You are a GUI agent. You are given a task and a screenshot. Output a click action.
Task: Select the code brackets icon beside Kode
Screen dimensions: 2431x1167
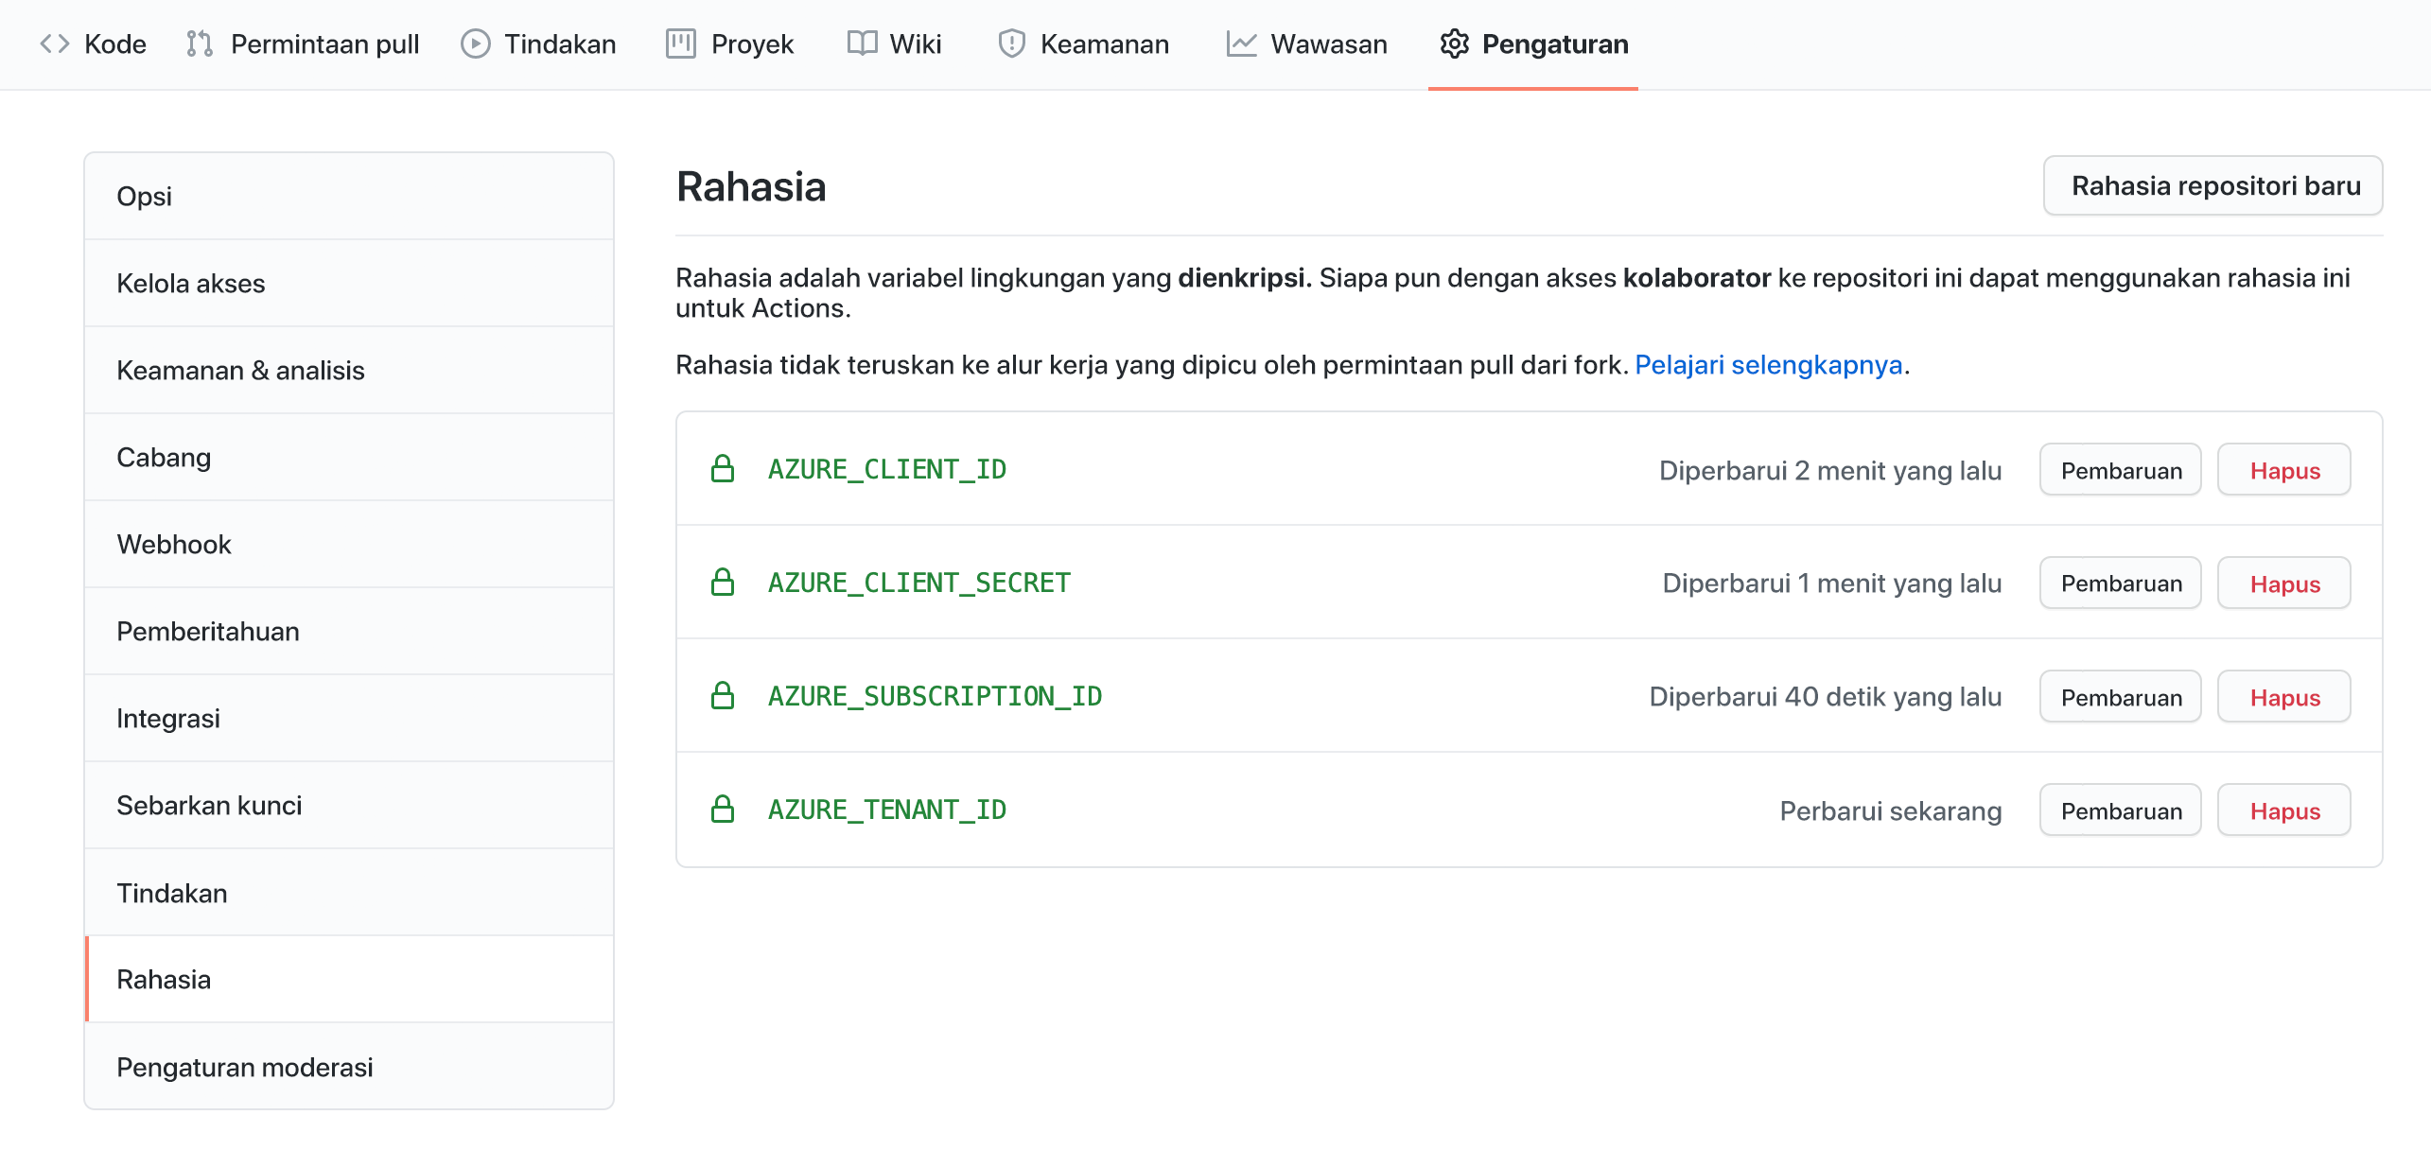pyautogui.click(x=55, y=44)
